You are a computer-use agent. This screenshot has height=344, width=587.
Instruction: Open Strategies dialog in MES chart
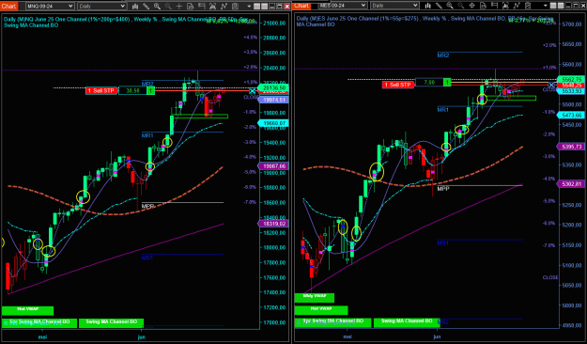pyautogui.click(x=528, y=6)
